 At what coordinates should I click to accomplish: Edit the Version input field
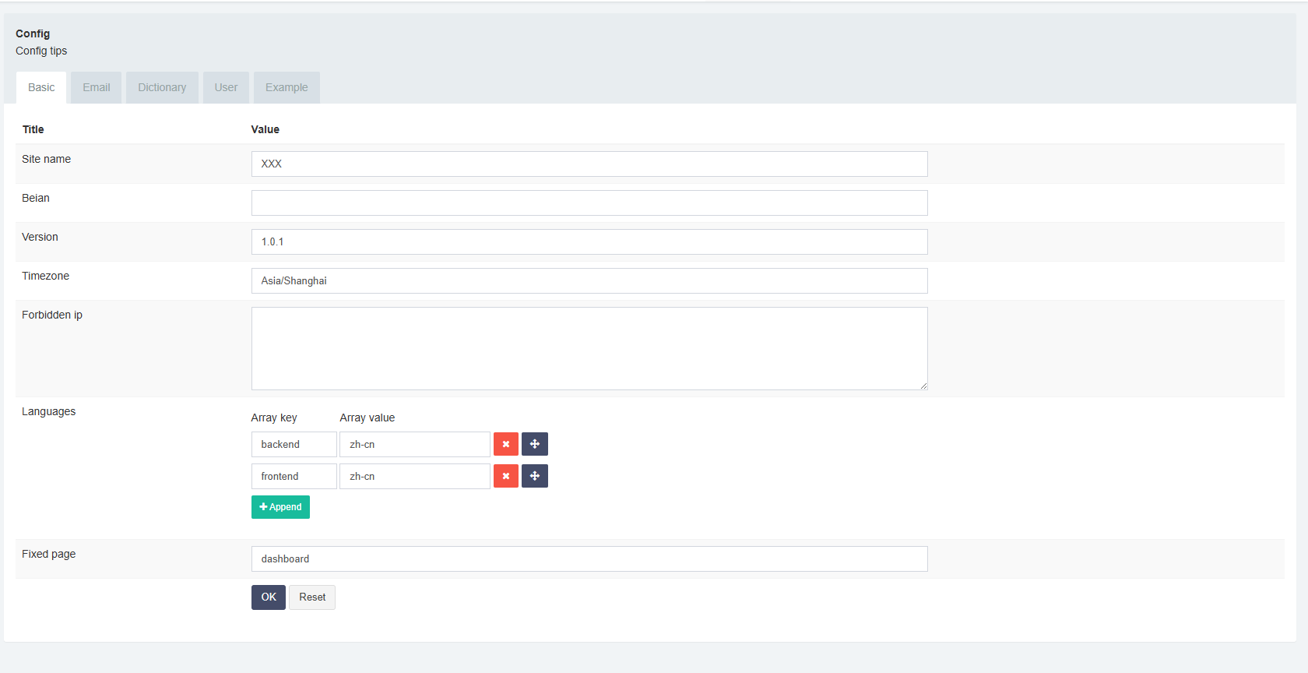589,241
